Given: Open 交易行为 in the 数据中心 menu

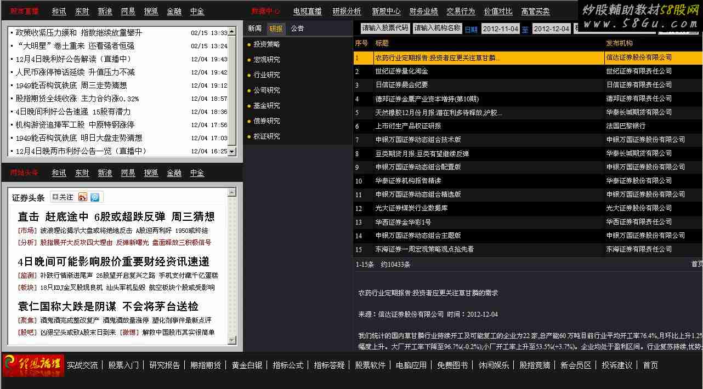Looking at the screenshot, I should click(x=461, y=12).
